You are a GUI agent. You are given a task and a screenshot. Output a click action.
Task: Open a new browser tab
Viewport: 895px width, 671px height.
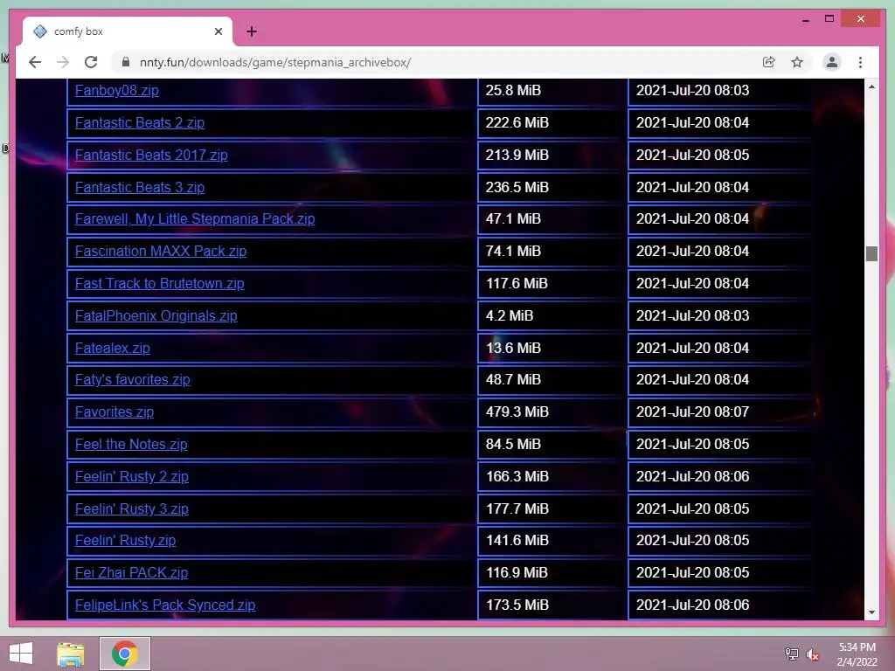coord(252,31)
